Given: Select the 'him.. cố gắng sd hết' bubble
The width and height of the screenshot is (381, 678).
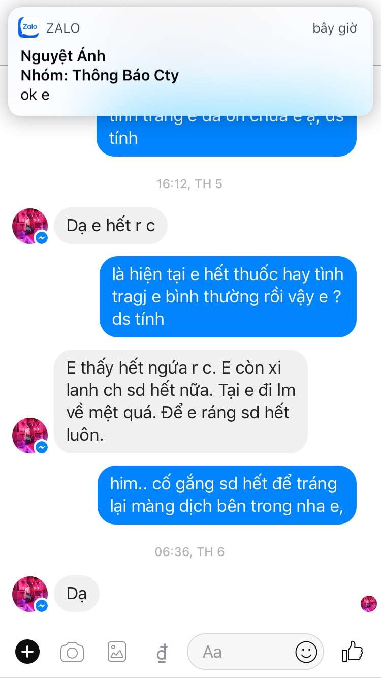Looking at the screenshot, I should 227,495.
